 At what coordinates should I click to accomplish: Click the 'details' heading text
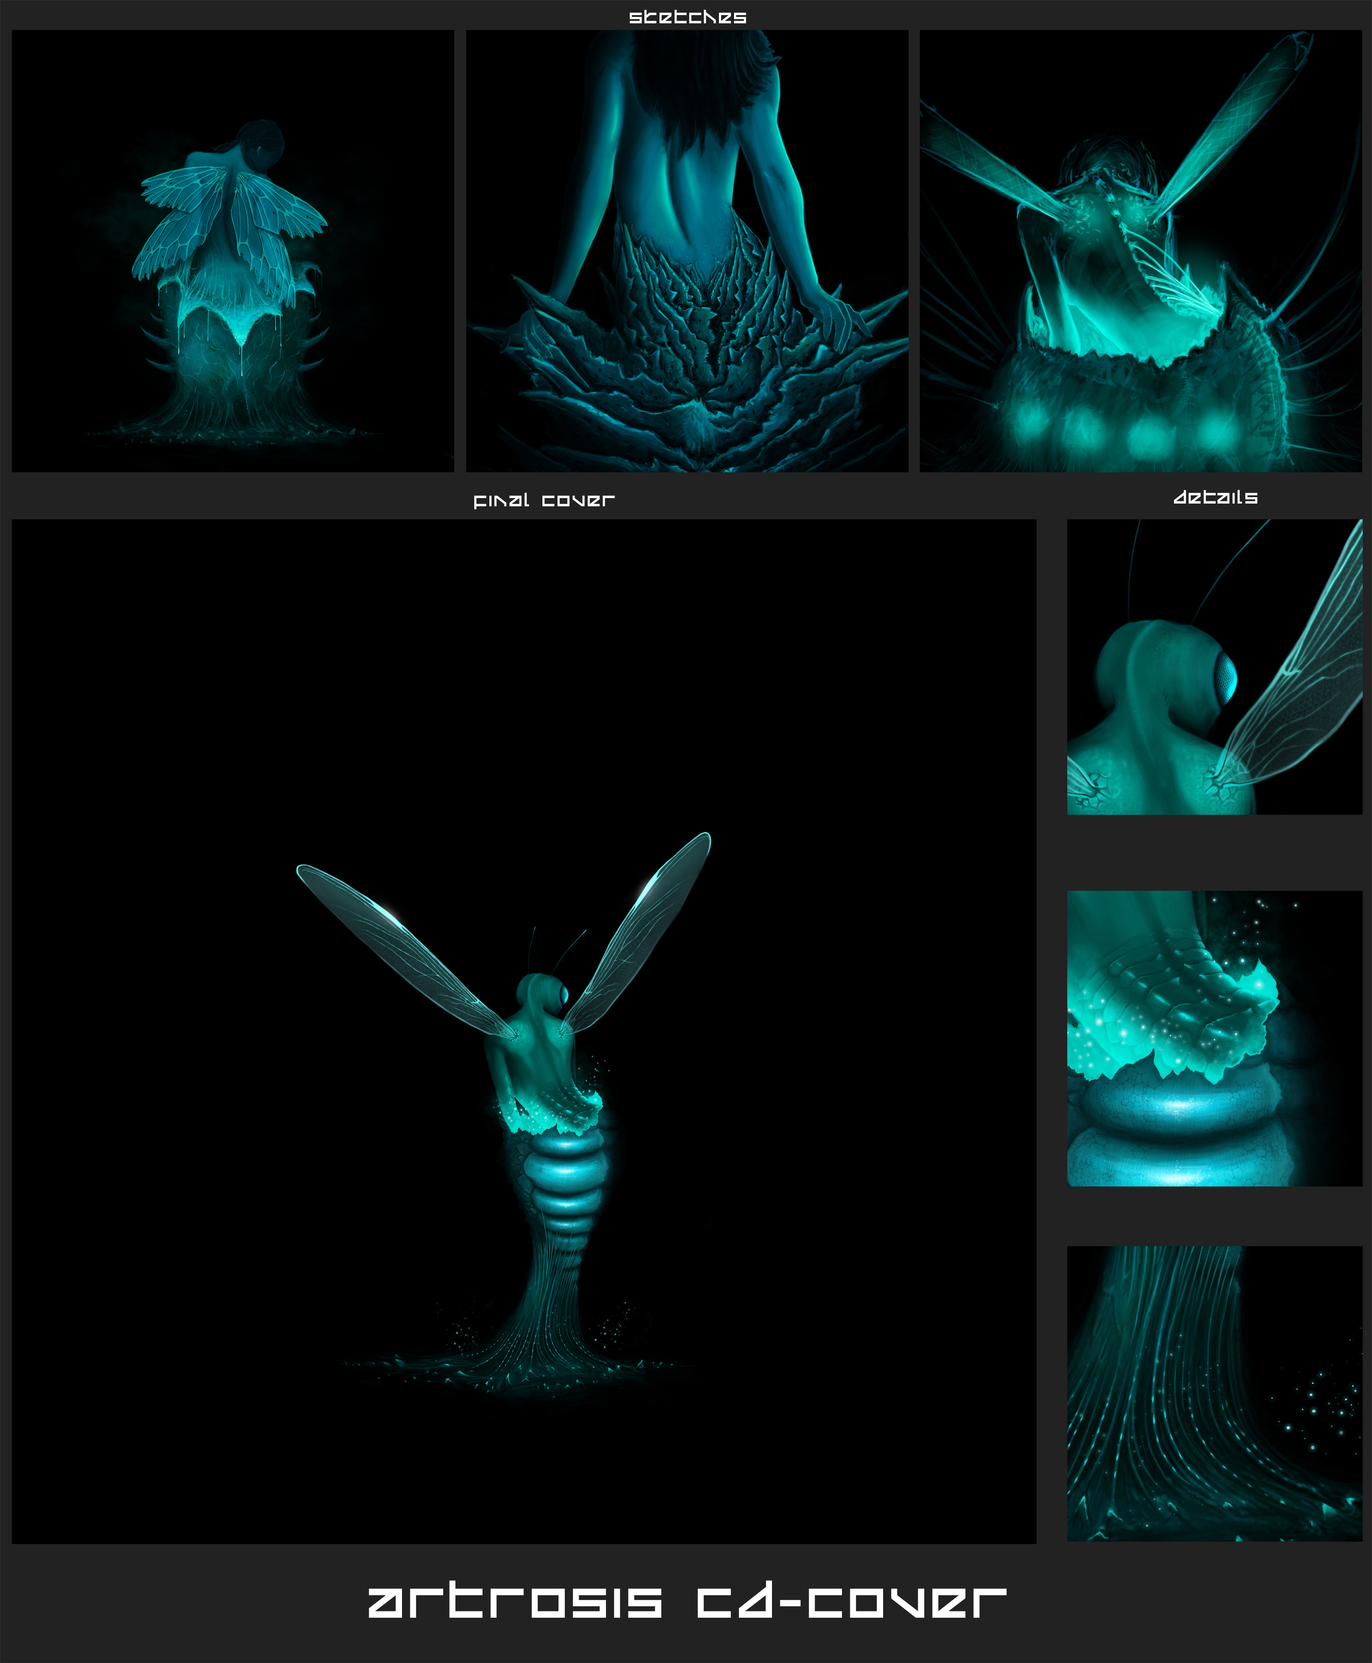1216,497
